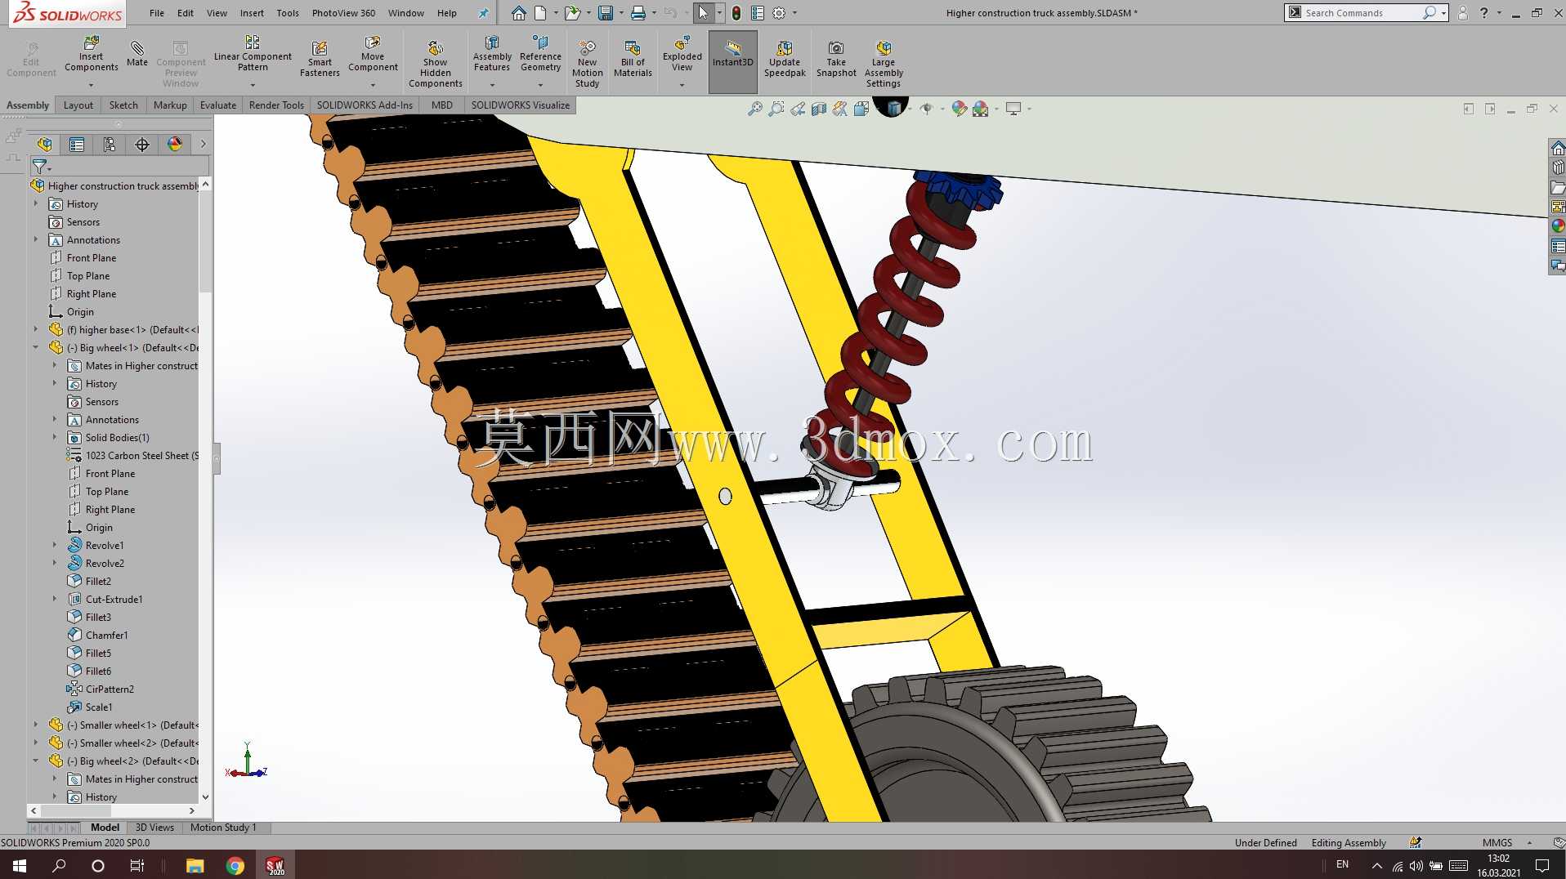The height and width of the screenshot is (879, 1566).
Task: Click the Apply Scene icon
Action: pyautogui.click(x=981, y=109)
